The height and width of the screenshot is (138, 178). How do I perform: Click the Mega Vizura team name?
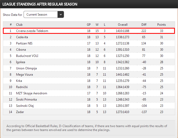pos(25,75)
